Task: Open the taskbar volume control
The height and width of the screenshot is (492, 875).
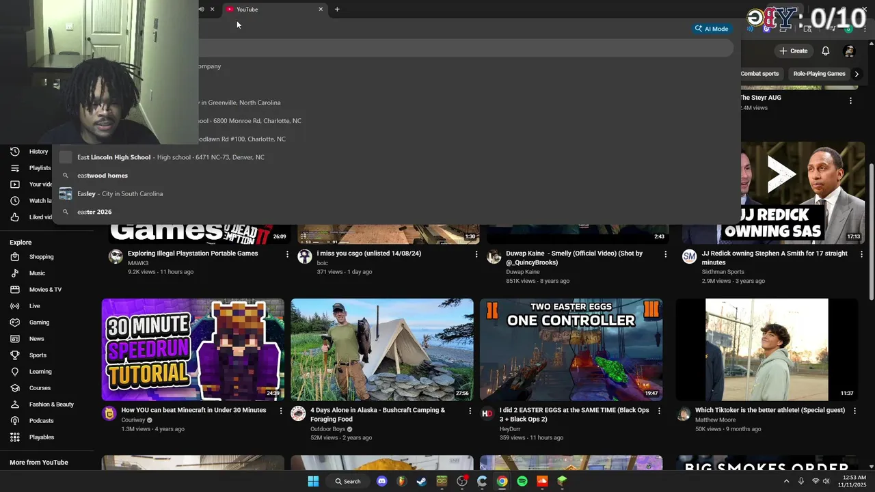Action: click(826, 481)
